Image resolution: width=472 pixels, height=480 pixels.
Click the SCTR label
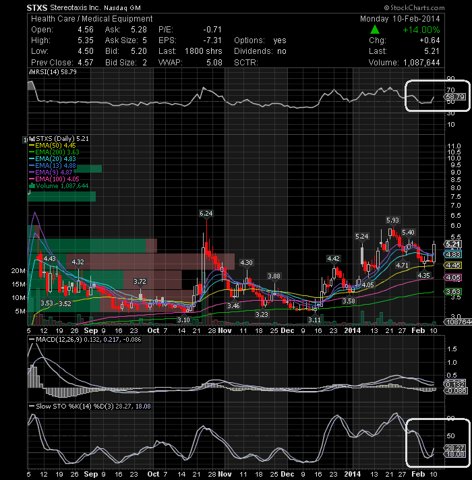coord(246,63)
